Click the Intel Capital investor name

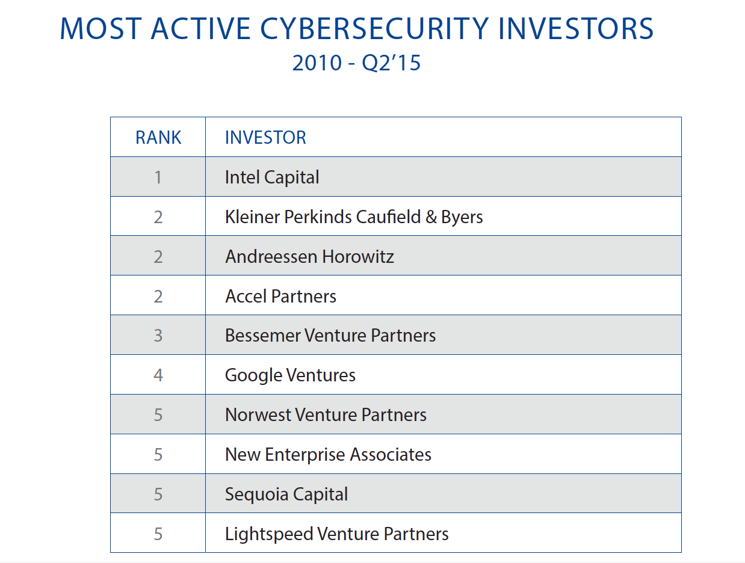tap(272, 177)
